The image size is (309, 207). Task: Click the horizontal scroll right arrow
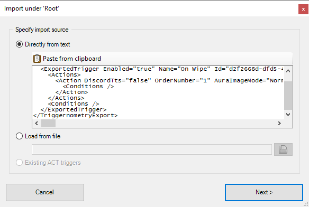tap(279, 124)
